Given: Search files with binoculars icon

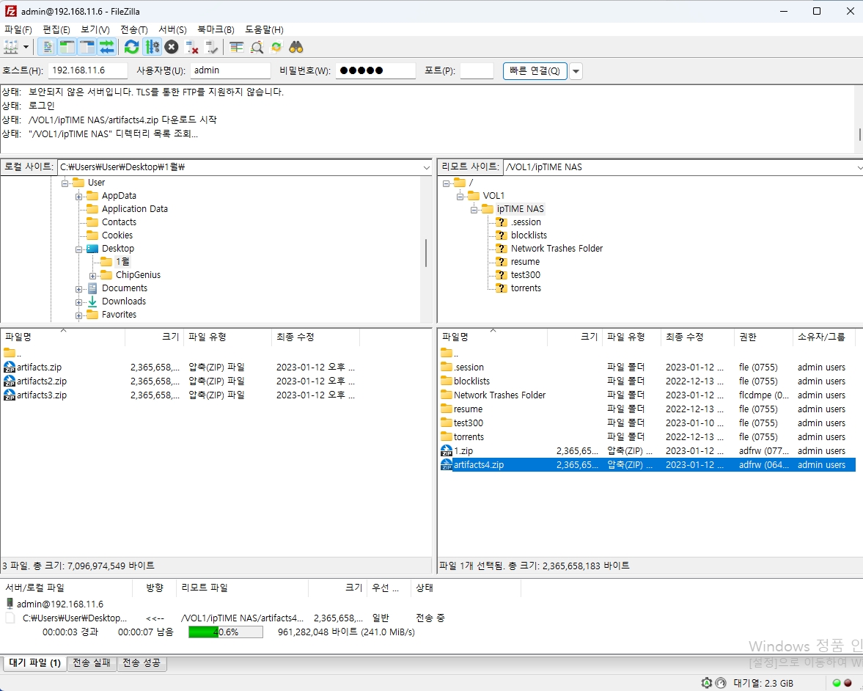Looking at the screenshot, I should (296, 48).
